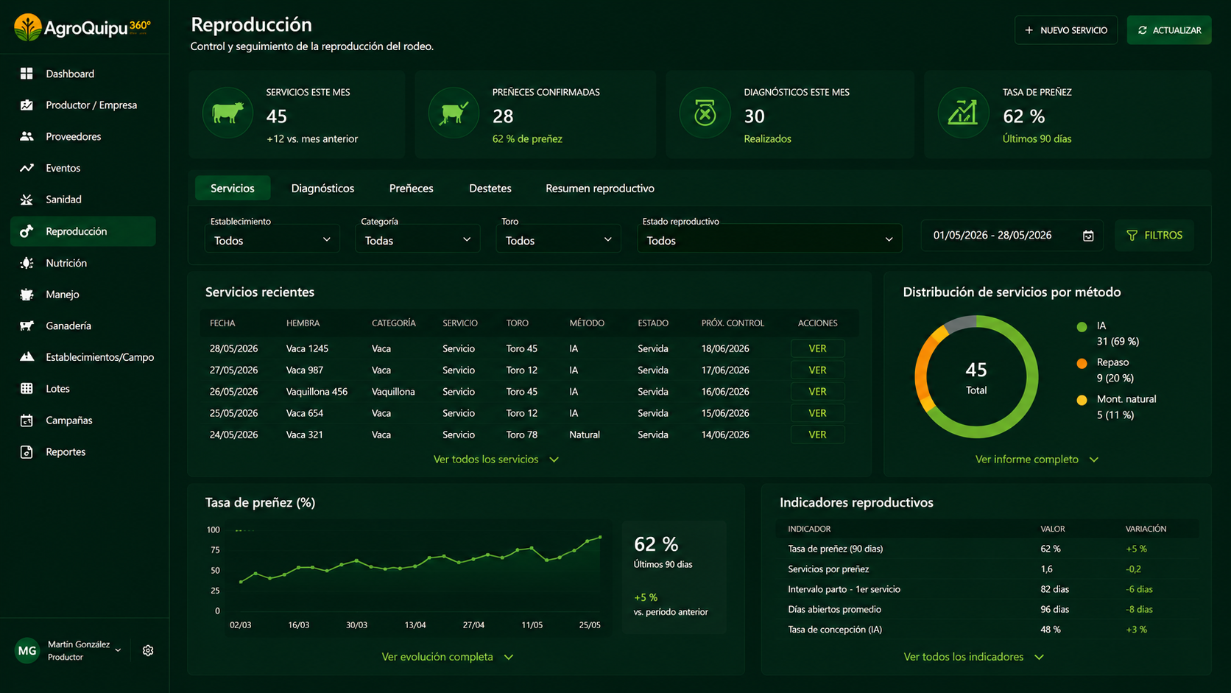Viewport: 1231px width, 693px height.
Task: Open Ganadería via its cow icon
Action: tap(27, 326)
